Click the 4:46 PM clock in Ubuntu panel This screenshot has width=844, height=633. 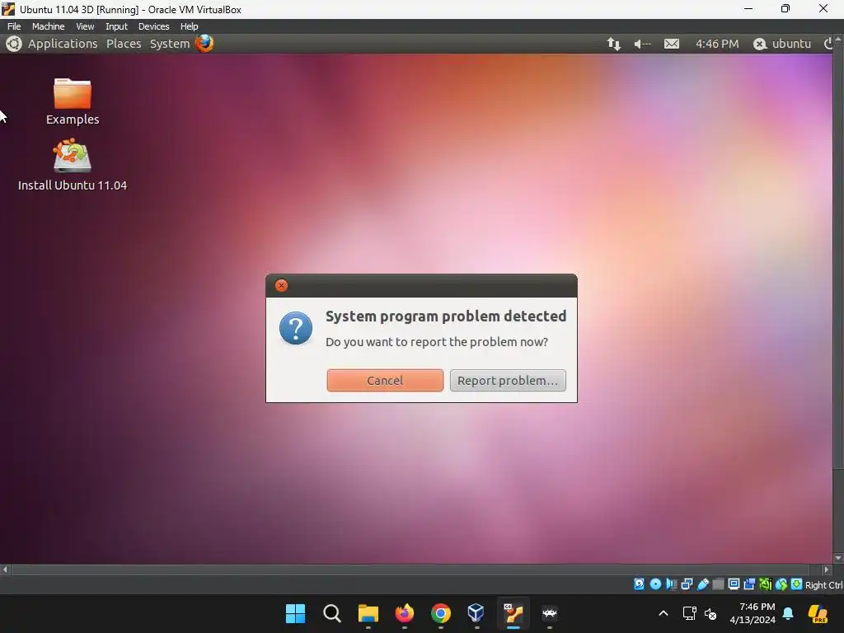(717, 44)
